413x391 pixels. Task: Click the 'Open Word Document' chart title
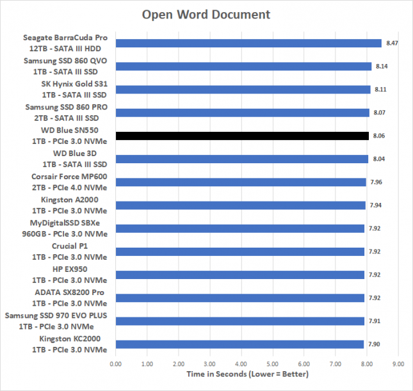206,15
